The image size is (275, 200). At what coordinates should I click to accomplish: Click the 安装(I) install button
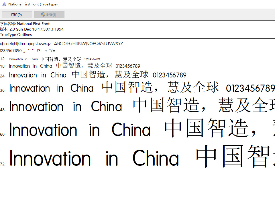(x=49, y=15)
